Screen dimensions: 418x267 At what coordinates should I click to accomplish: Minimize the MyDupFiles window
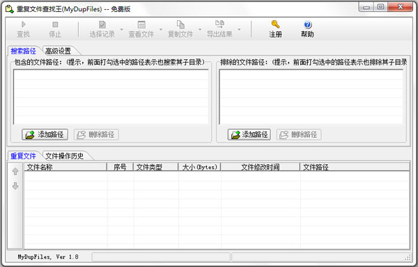click(366, 7)
